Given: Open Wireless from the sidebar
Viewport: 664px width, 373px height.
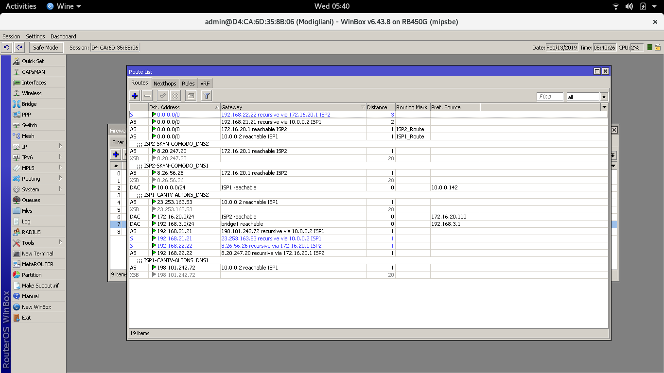Looking at the screenshot, I should (32, 93).
